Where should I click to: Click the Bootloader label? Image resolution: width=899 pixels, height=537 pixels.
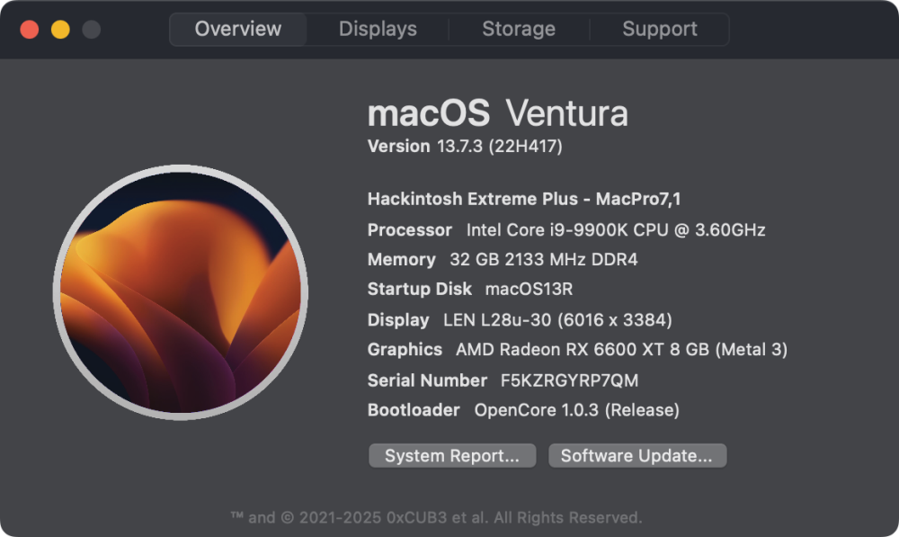(414, 410)
